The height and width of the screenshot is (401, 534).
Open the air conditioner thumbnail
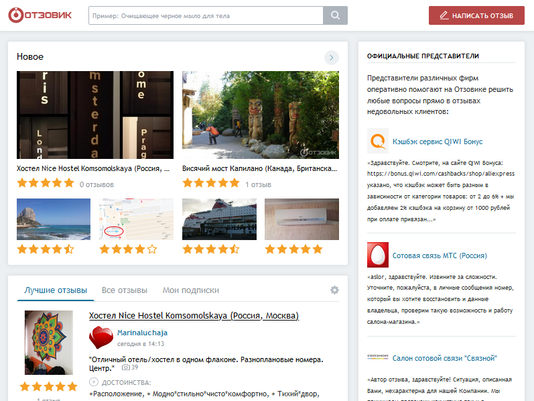click(302, 219)
